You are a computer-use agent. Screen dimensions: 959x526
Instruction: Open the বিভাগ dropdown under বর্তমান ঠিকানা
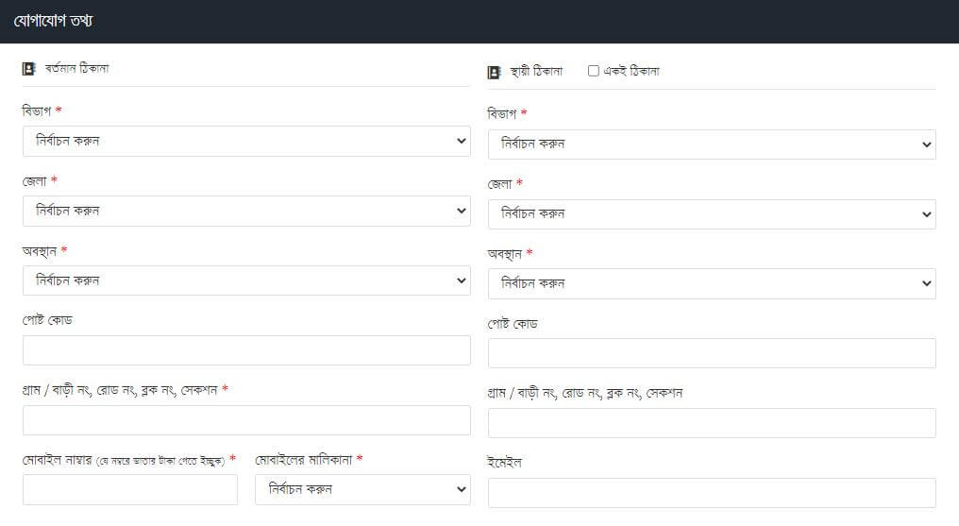pos(246,142)
